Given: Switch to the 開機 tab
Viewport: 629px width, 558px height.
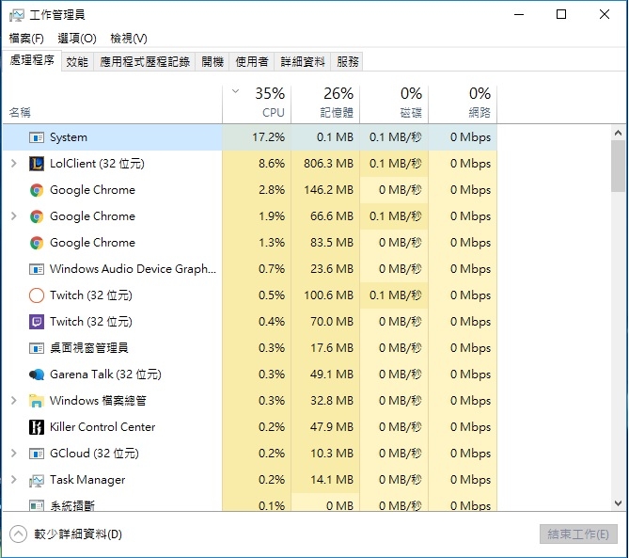Looking at the screenshot, I should pyautogui.click(x=212, y=62).
